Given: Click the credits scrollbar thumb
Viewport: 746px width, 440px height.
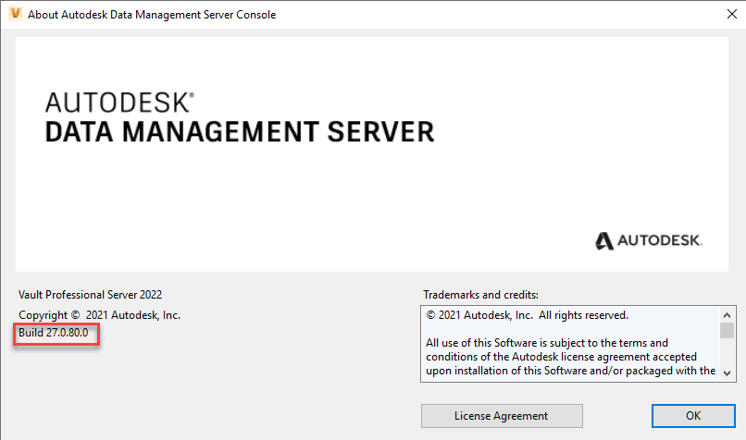Looking at the screenshot, I should [x=727, y=331].
